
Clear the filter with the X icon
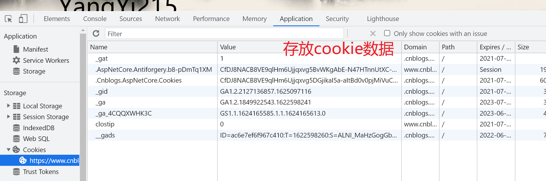coord(373,34)
